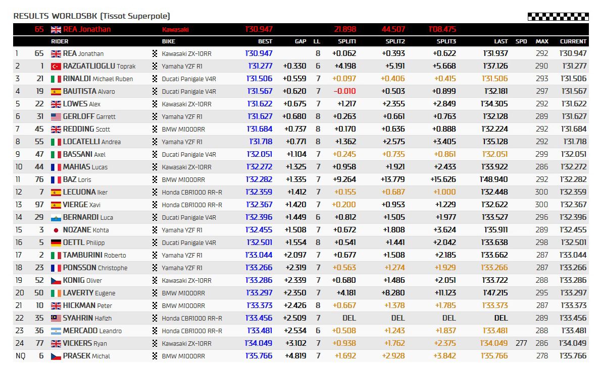Click the checkered icon in PRASEK's row
This screenshot has height=372, width=599.
(x=155, y=356)
